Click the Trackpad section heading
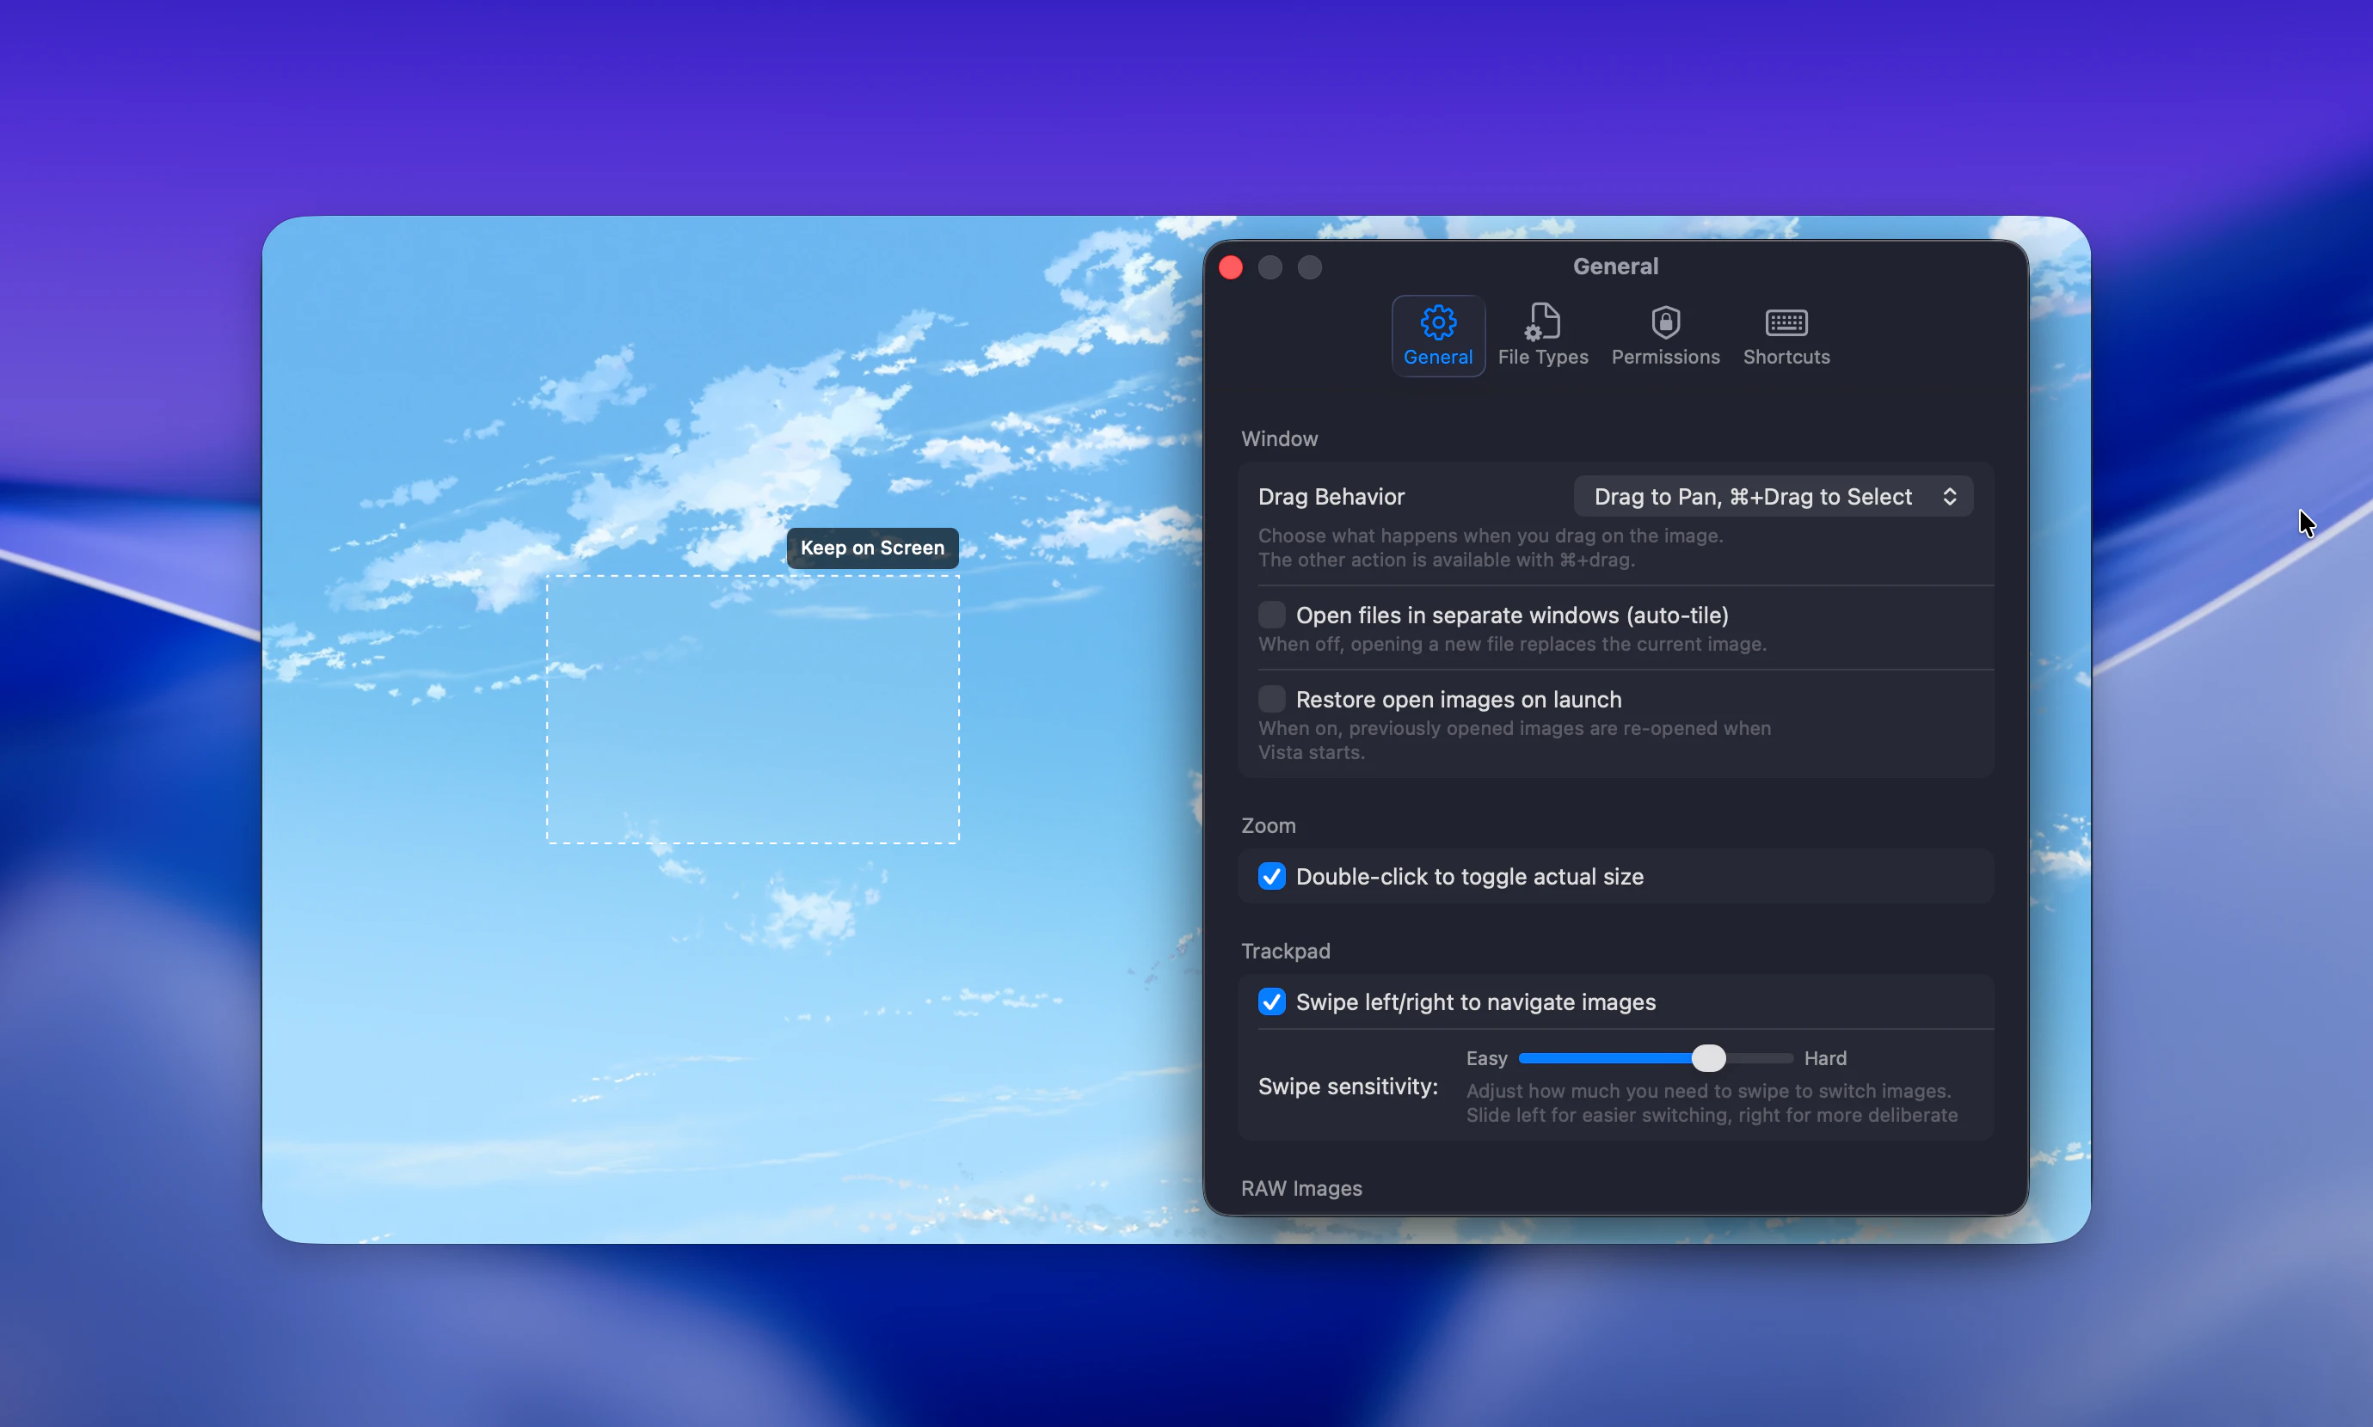Viewport: 2373px width, 1427px height. click(x=1285, y=951)
